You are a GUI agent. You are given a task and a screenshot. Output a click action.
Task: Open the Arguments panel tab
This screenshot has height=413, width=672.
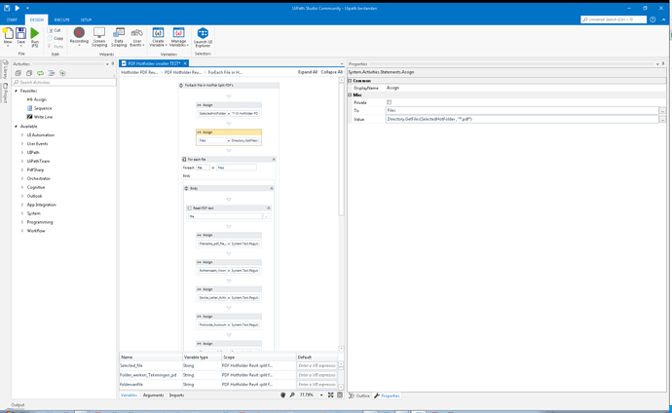pos(153,395)
